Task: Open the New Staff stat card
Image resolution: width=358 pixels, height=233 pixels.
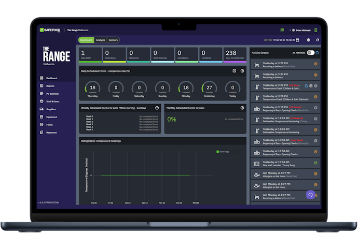Action: coord(90,55)
